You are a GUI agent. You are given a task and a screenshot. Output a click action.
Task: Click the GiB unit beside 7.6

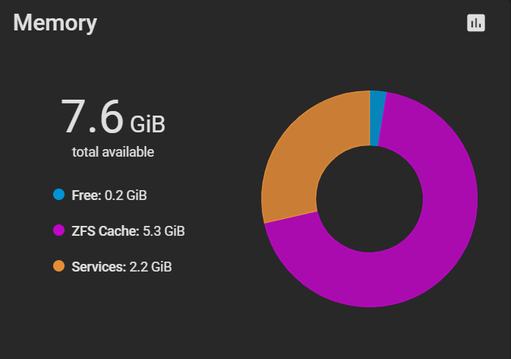click(x=147, y=124)
